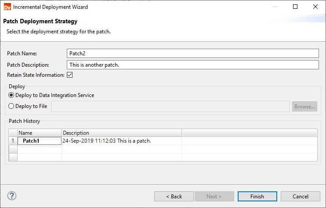Go to previous page with Back button
Image resolution: width=326 pixels, height=208 pixels.
174,197
